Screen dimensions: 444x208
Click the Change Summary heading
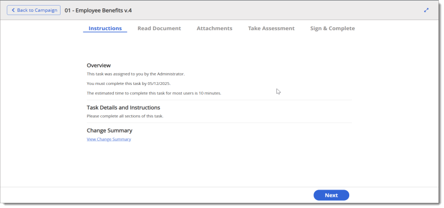(109, 130)
